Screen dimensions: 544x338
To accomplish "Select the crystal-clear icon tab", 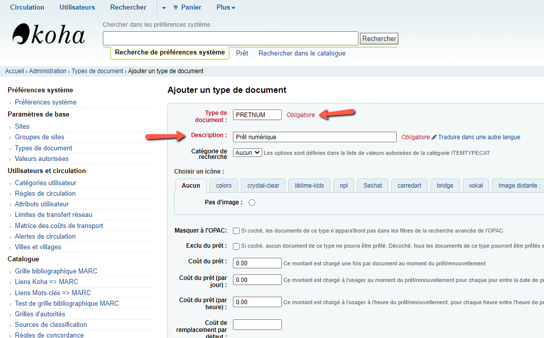I will (x=263, y=186).
